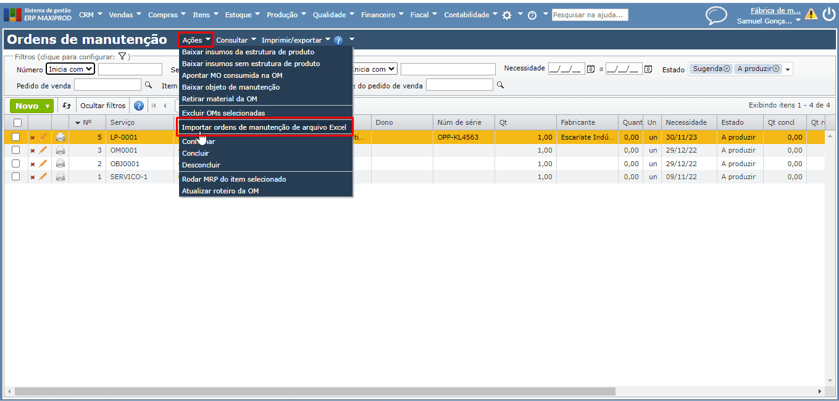Open the chat speech bubble icon
Screen dimensions: 839x401
coord(716,15)
